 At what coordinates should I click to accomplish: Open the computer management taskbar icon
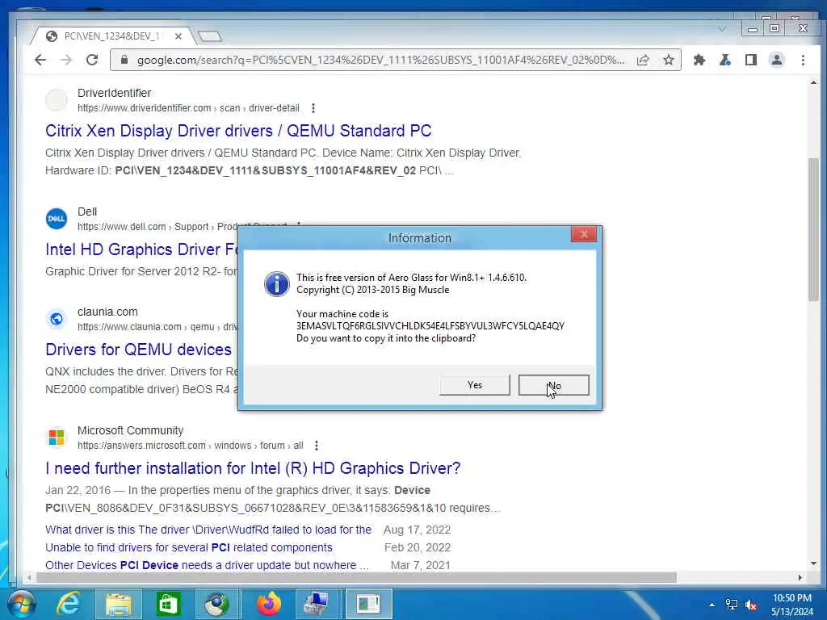point(317,604)
